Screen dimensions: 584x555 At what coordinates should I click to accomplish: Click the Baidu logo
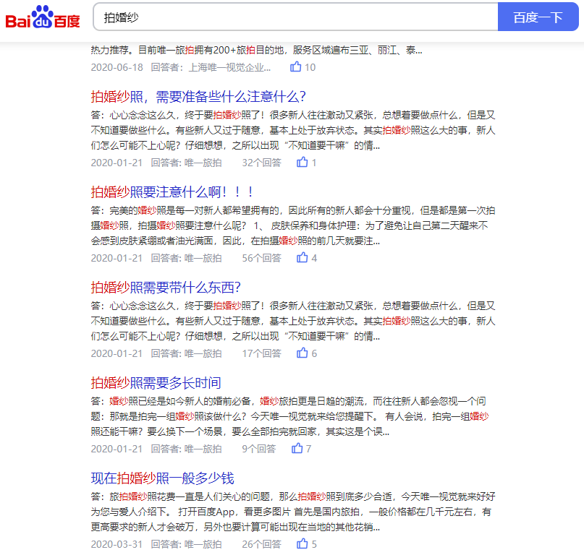pos(43,17)
